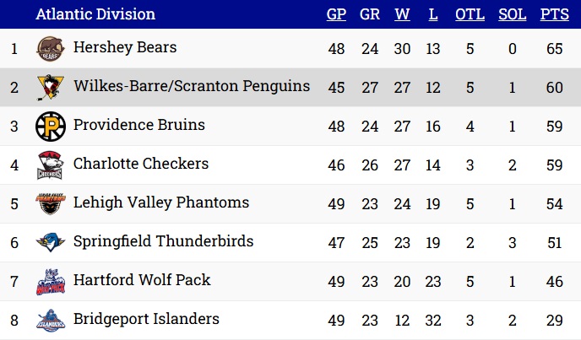This screenshot has width=581, height=340.
Task: Open the Hershey Bears team name
Action: pyautogui.click(x=125, y=47)
